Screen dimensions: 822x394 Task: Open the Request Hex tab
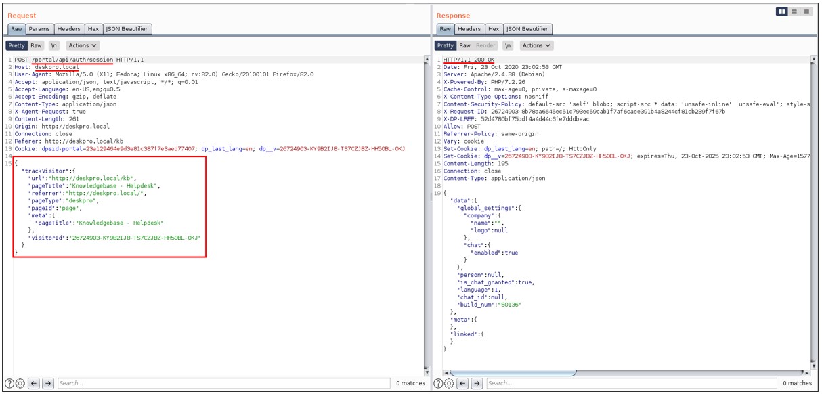tap(93, 29)
